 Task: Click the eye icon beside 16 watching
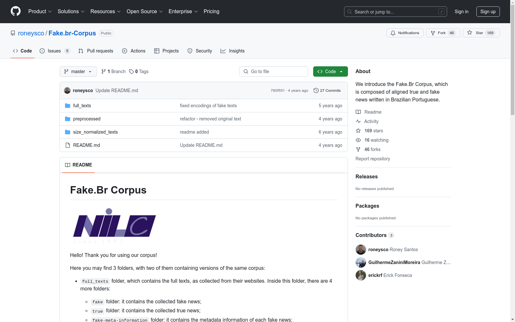[358, 140]
